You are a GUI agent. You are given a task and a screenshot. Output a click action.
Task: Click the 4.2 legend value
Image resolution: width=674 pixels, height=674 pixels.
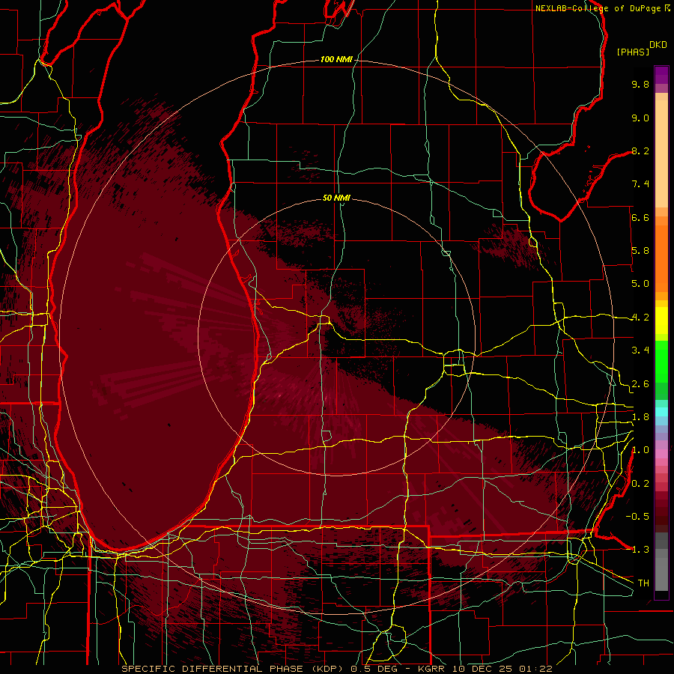pyautogui.click(x=640, y=318)
